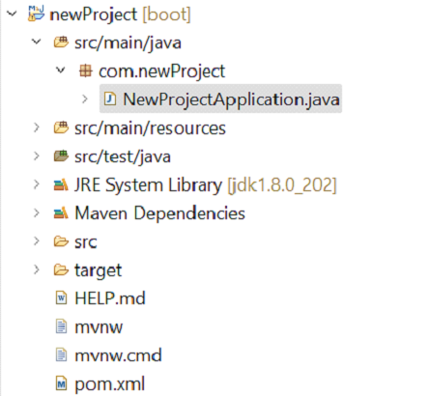Expand the target folder
The image size is (429, 396).
37,269
